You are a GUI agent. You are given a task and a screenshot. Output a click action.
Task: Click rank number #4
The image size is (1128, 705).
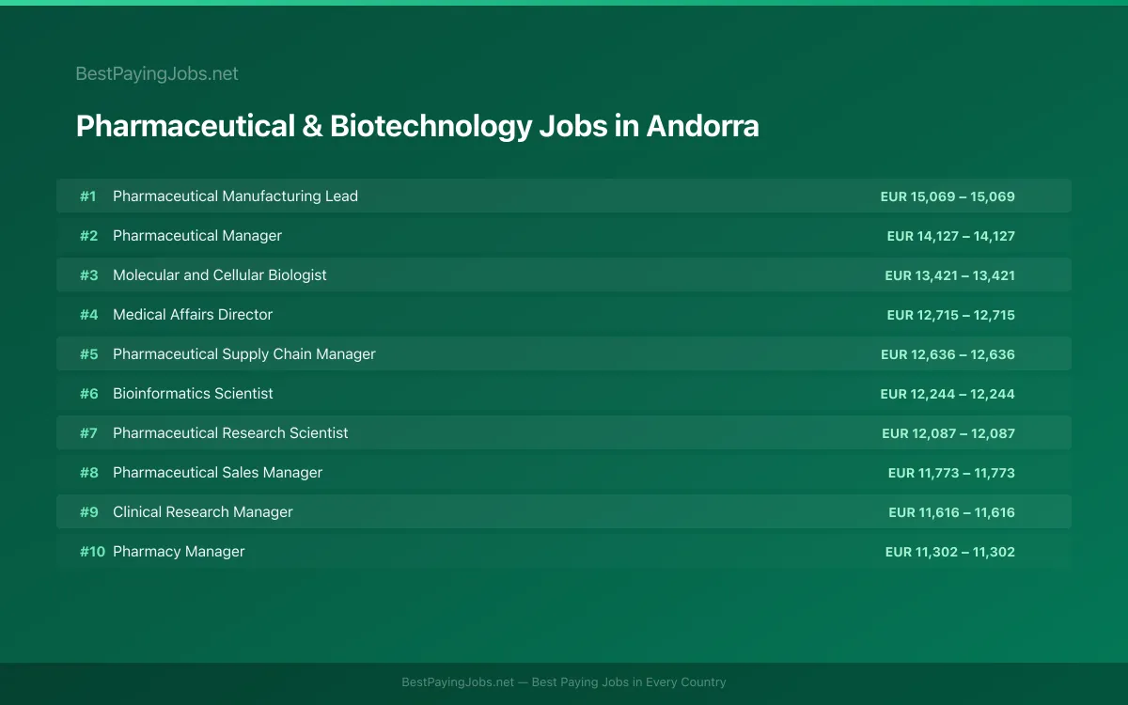tap(88, 315)
